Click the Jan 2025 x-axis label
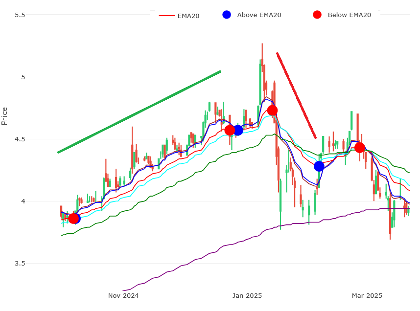 247,295
